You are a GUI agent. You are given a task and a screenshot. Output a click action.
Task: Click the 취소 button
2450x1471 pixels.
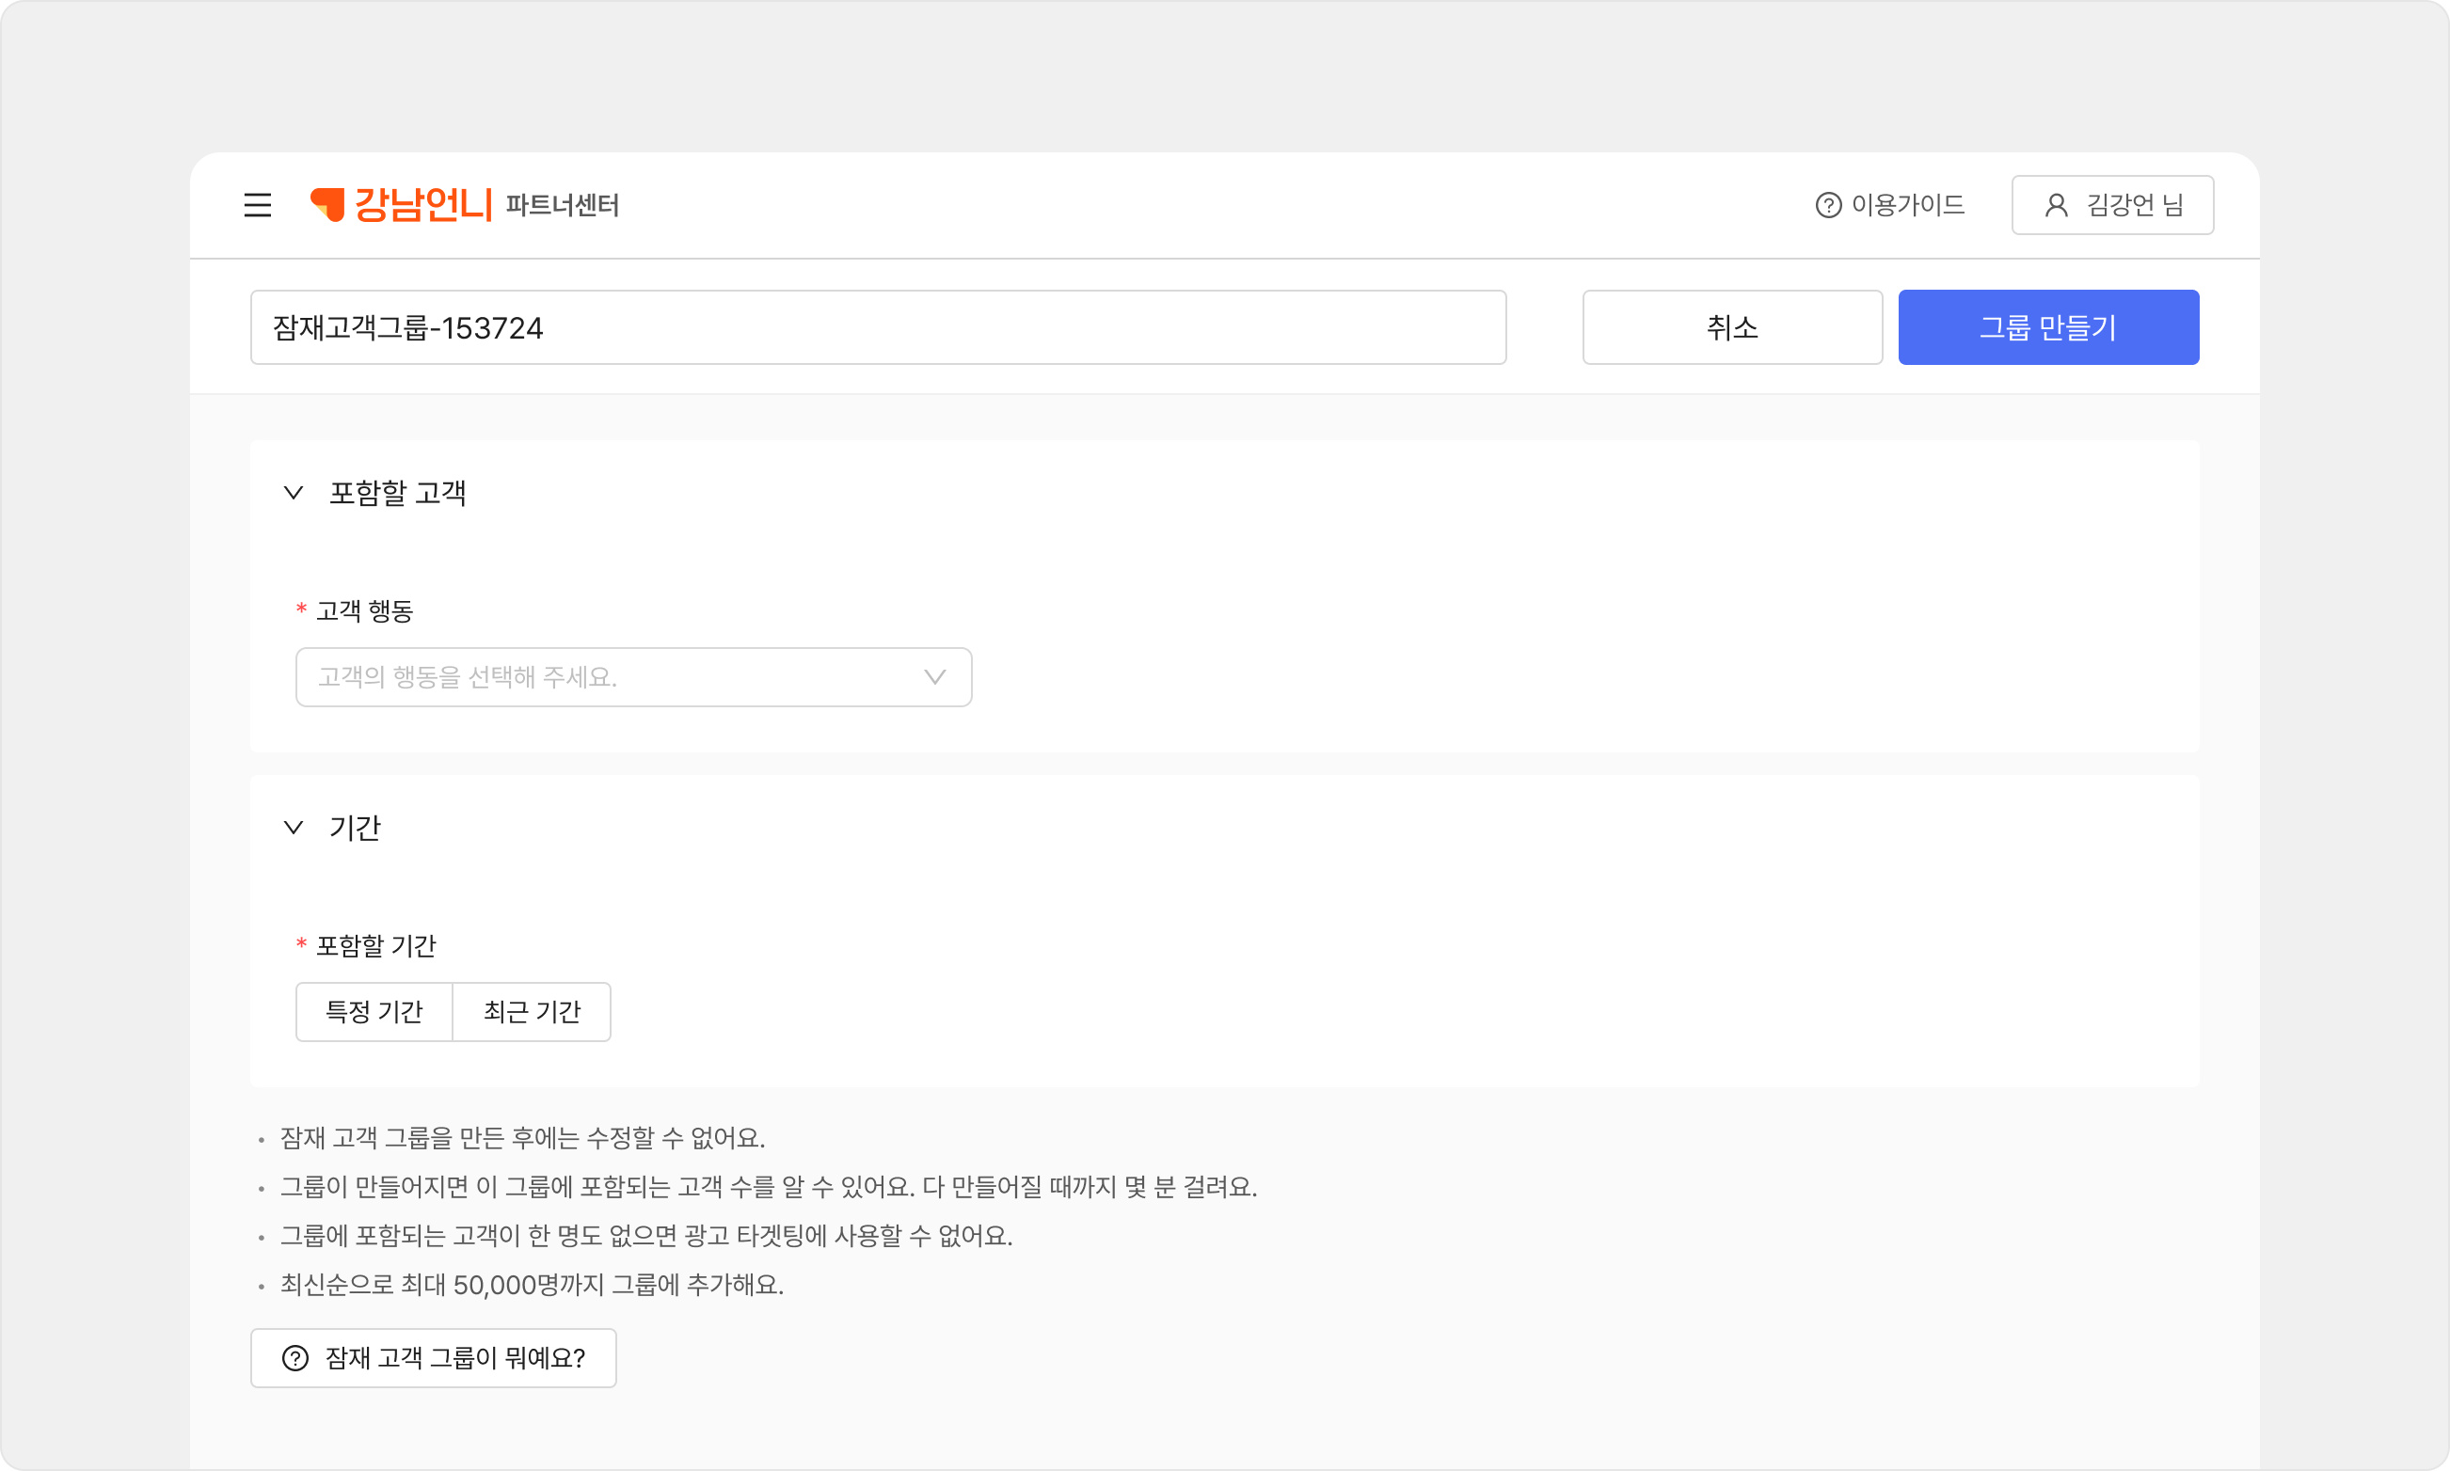[x=1731, y=327]
